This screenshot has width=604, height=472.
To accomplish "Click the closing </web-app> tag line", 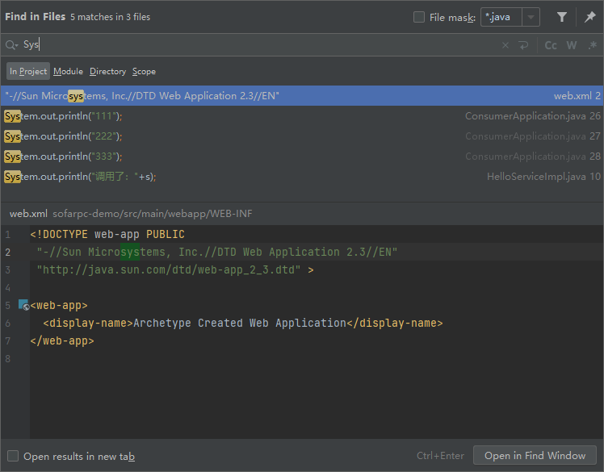I will [62, 340].
